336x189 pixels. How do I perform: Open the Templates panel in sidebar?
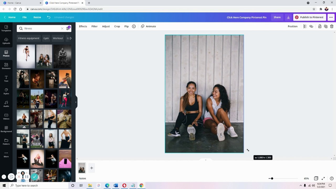6,28
